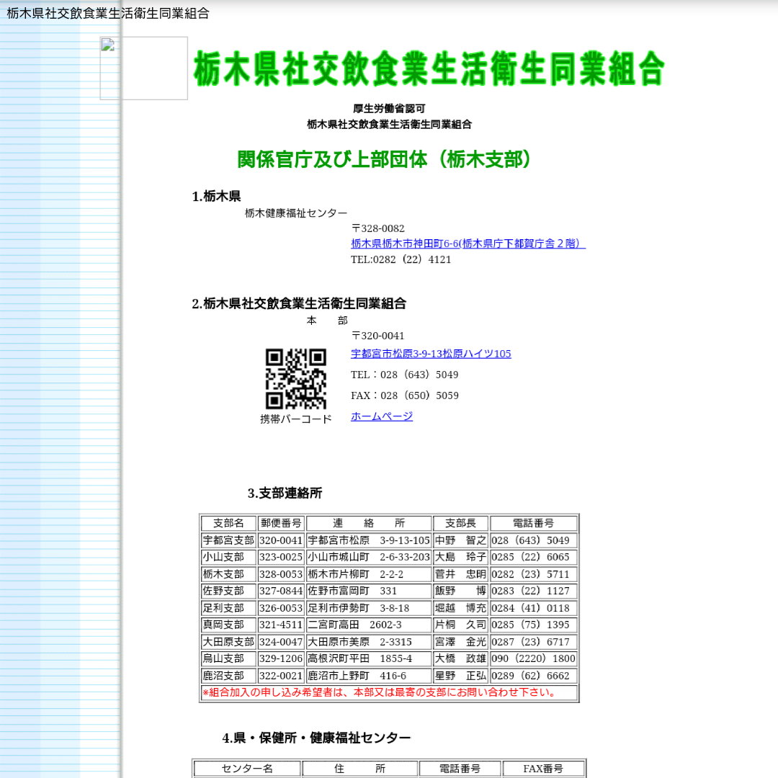
Task: Click the ホームページ link
Action: click(x=382, y=416)
